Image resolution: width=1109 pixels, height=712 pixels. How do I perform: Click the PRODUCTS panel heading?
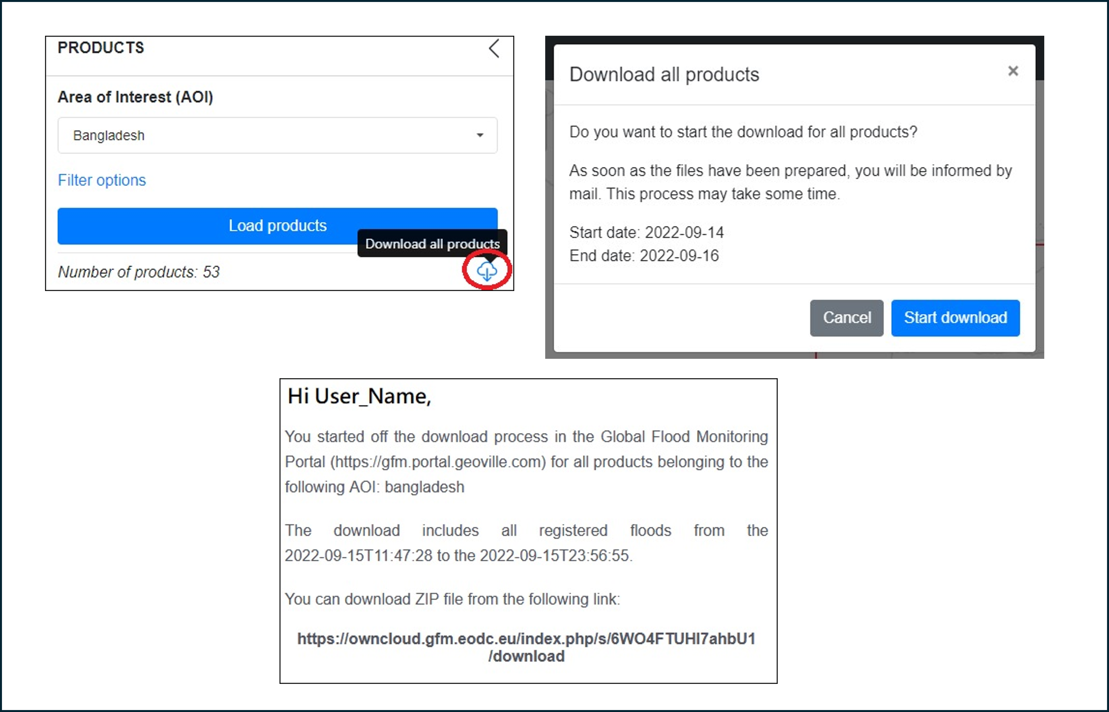(101, 48)
